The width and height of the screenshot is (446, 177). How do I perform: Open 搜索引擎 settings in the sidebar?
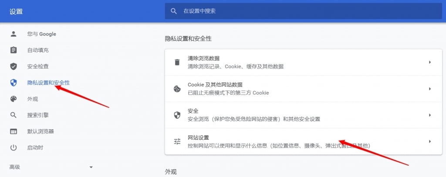pyautogui.click(x=38, y=115)
